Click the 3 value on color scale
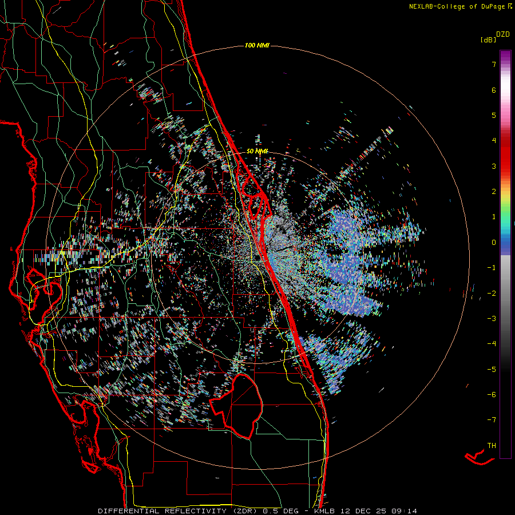This screenshot has height=515, width=515. 494,166
